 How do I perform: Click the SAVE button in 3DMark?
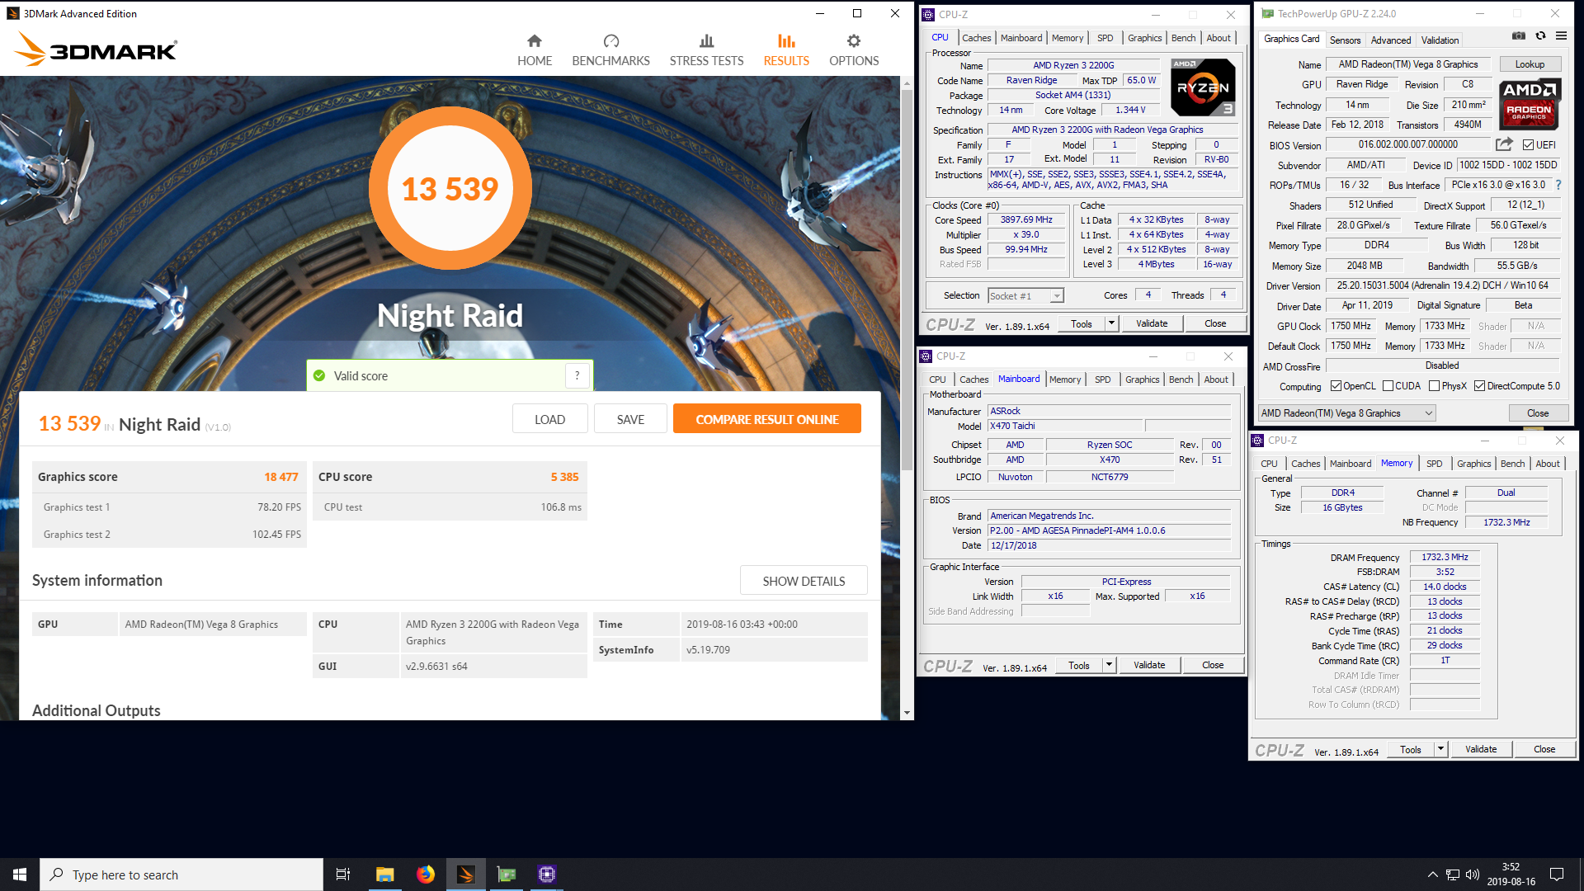(630, 419)
